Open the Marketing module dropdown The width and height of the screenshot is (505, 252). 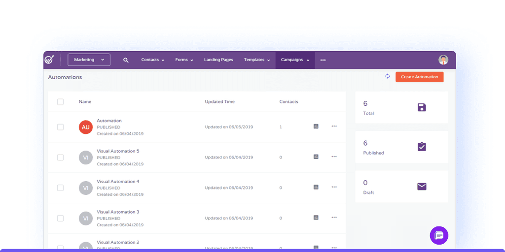point(89,60)
